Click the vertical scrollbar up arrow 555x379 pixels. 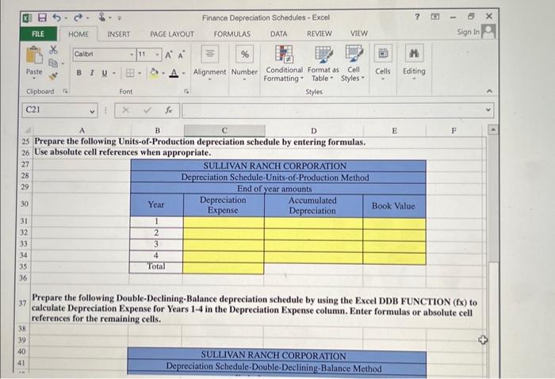click(493, 130)
